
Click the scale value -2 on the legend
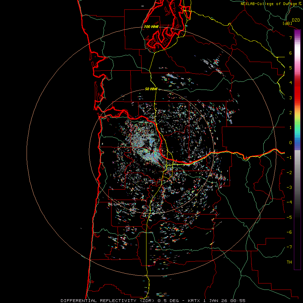(x=289, y=173)
